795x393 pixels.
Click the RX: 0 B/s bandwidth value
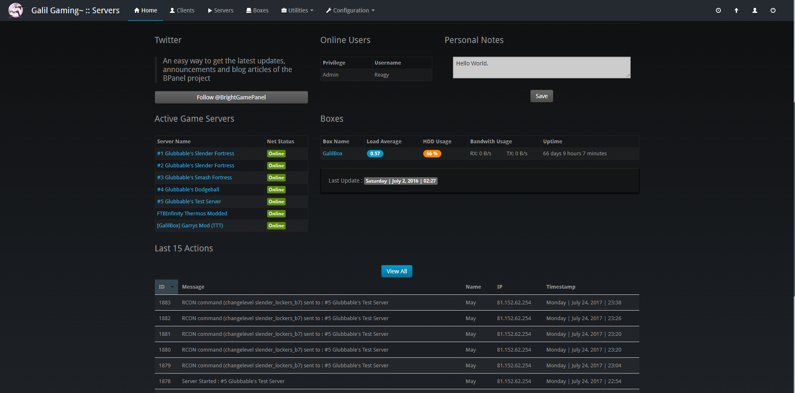(x=481, y=154)
